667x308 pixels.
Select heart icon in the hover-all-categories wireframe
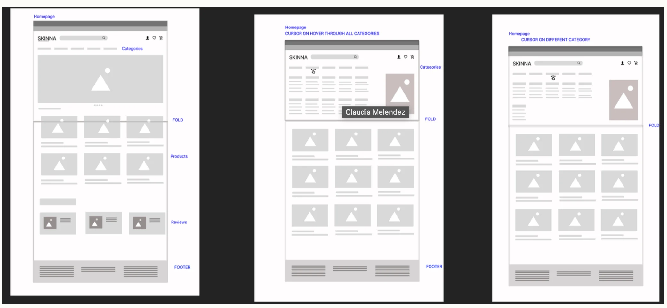[x=406, y=57]
